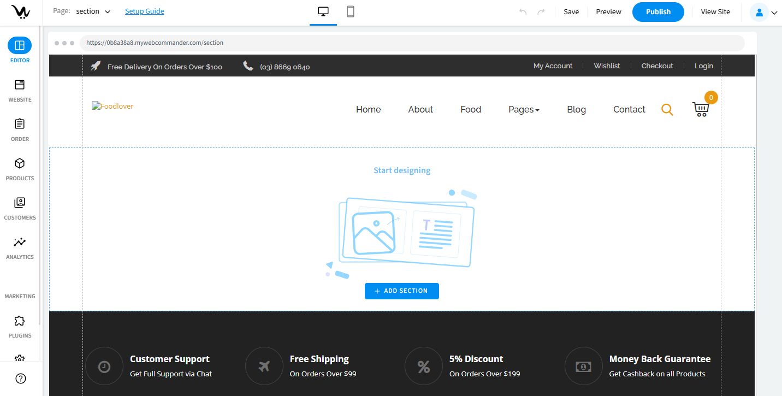Click the undo arrow
This screenshot has height=396, width=782.
coord(523,12)
